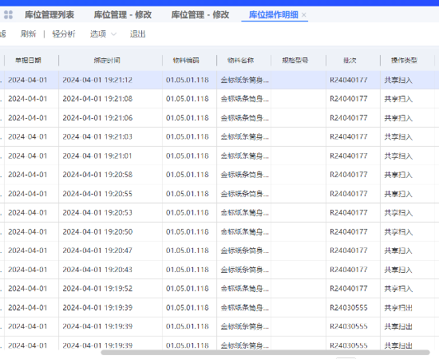
Task: Select cell 2024-04-01 19:20:50
Action: (97, 231)
